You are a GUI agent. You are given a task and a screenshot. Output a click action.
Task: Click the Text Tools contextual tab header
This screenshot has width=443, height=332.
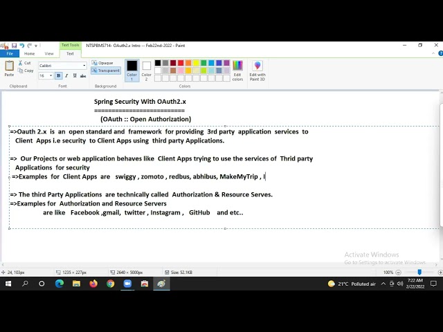(x=71, y=45)
